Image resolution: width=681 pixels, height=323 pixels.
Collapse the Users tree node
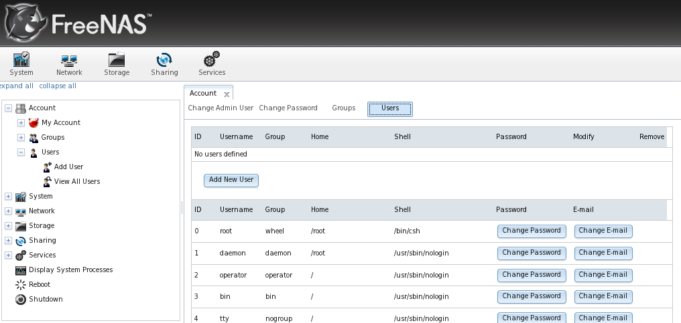(21, 152)
